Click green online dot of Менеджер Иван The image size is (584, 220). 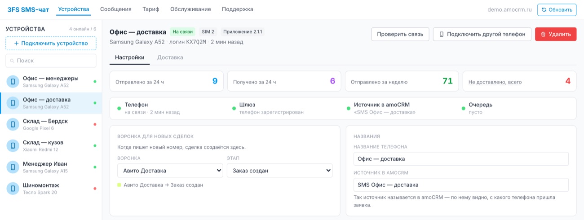[95, 167]
